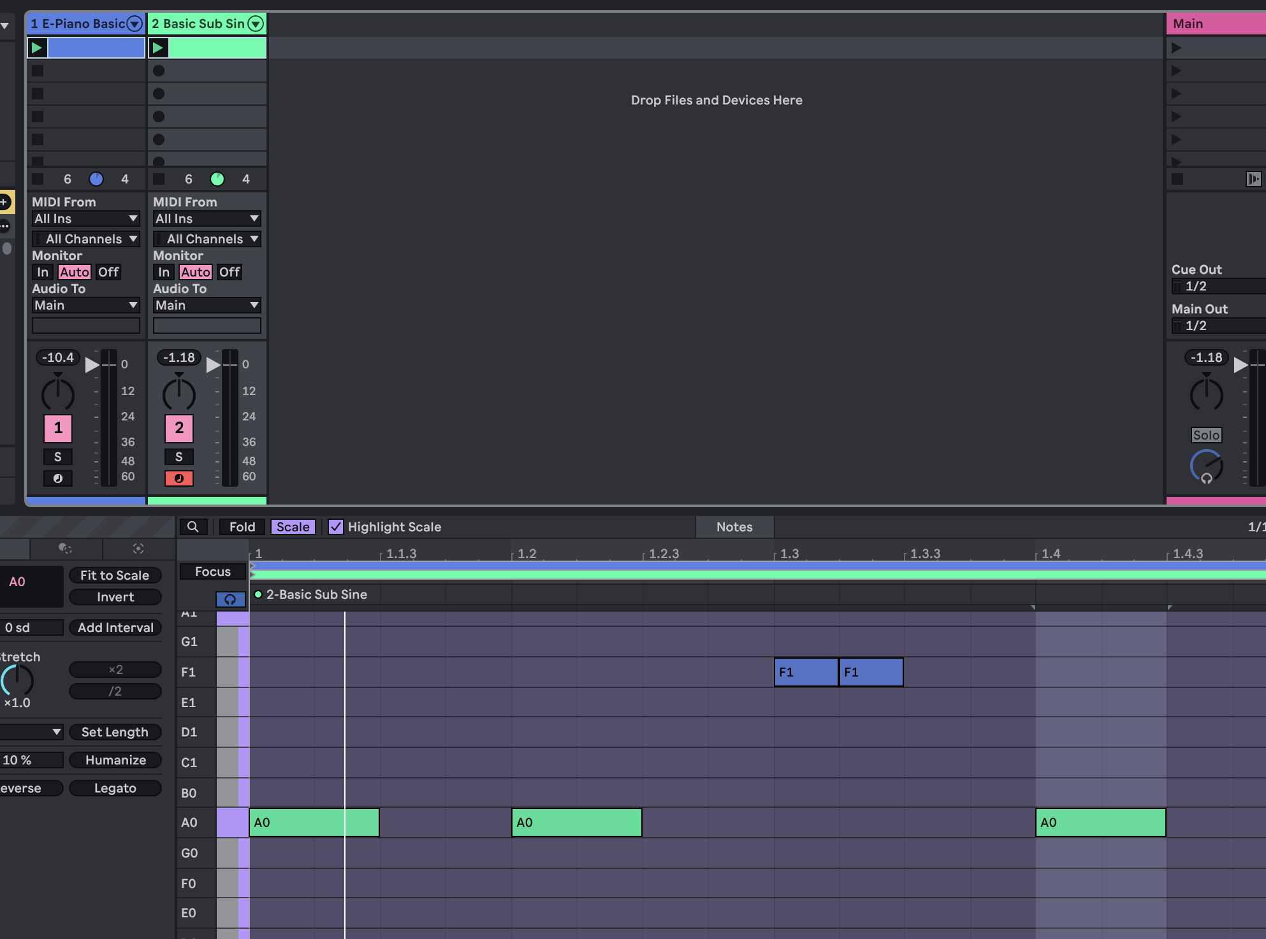The image size is (1266, 939).
Task: Expand E-Piano Basic track title menu arrow
Action: click(134, 24)
